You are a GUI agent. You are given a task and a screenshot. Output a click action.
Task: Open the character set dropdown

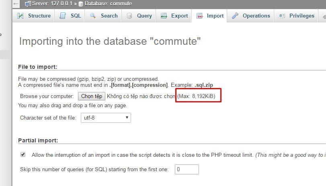[106, 118]
